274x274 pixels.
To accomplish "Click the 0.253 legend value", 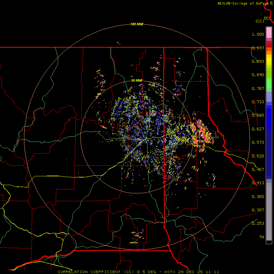I will 258,223.
